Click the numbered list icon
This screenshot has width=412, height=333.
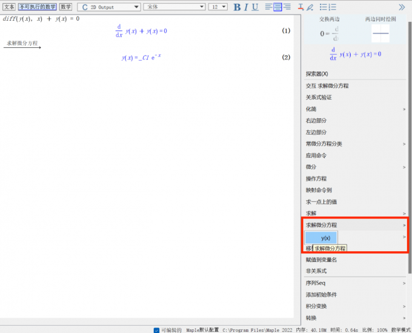tap(333, 7)
